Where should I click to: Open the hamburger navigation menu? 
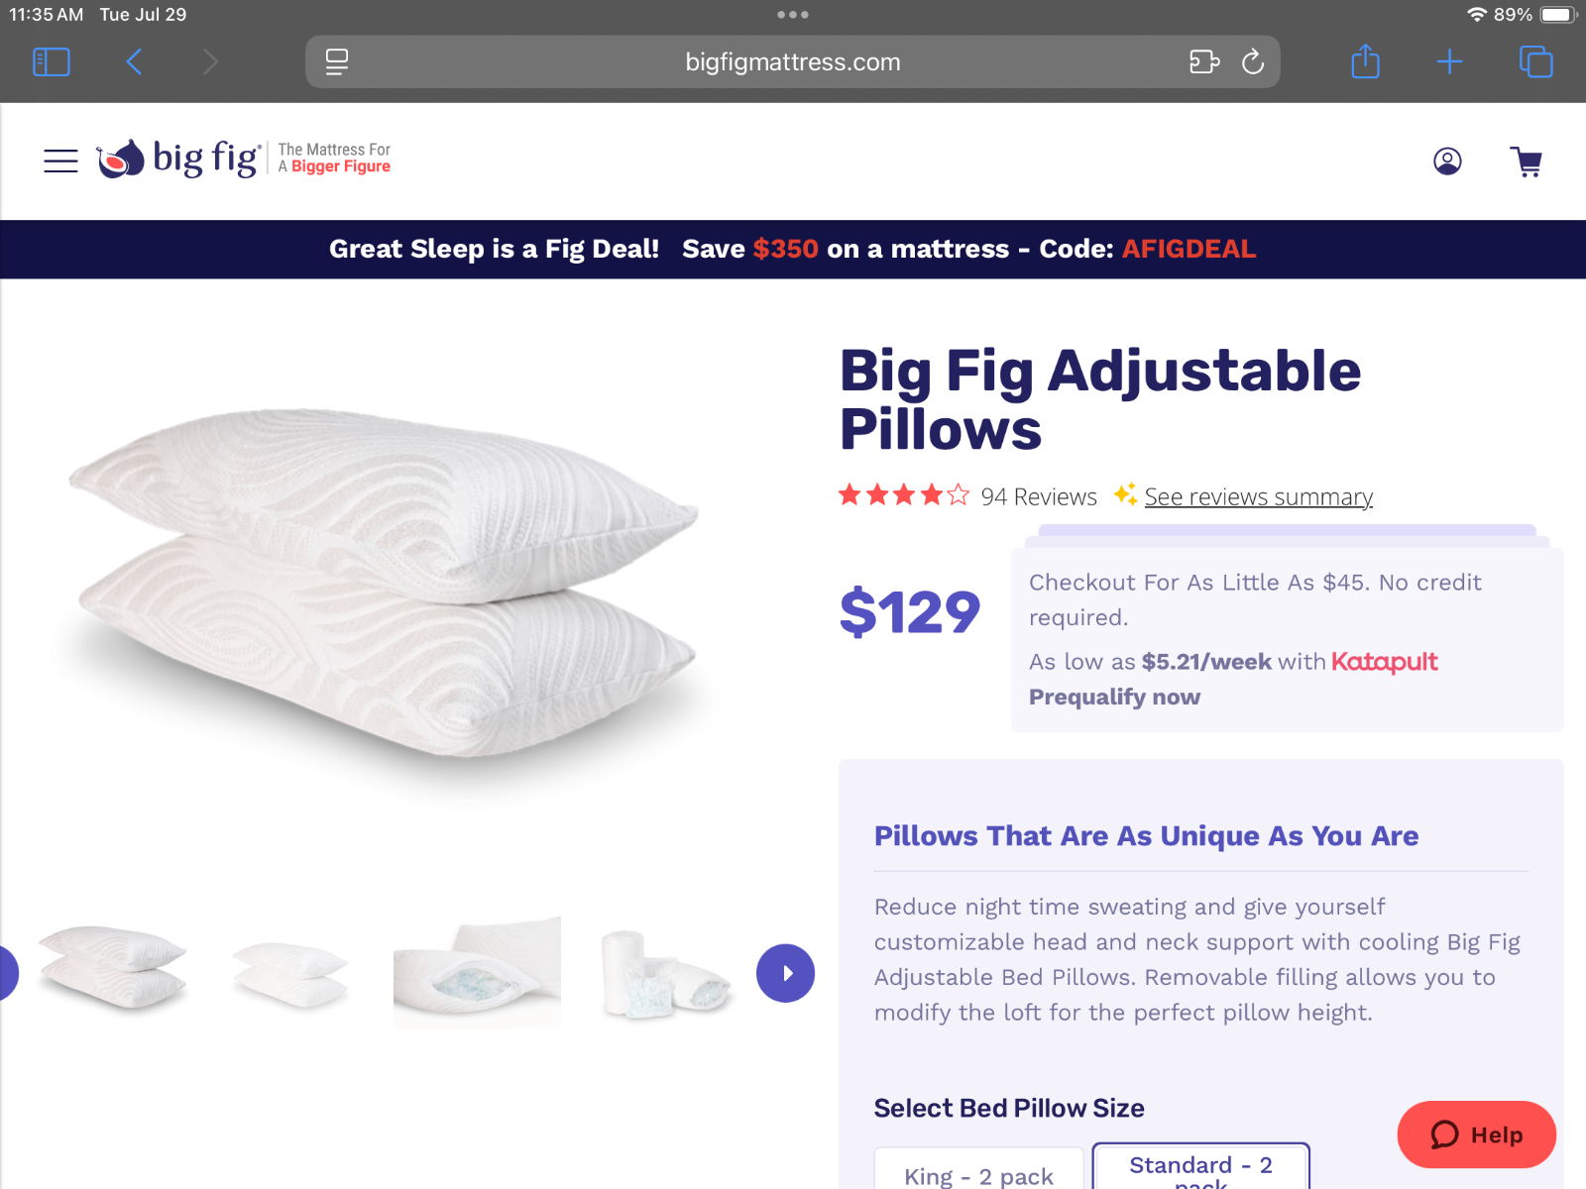pyautogui.click(x=60, y=161)
